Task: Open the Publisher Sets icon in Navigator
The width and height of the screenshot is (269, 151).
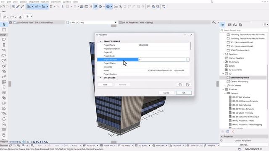Action: click(x=240, y=25)
